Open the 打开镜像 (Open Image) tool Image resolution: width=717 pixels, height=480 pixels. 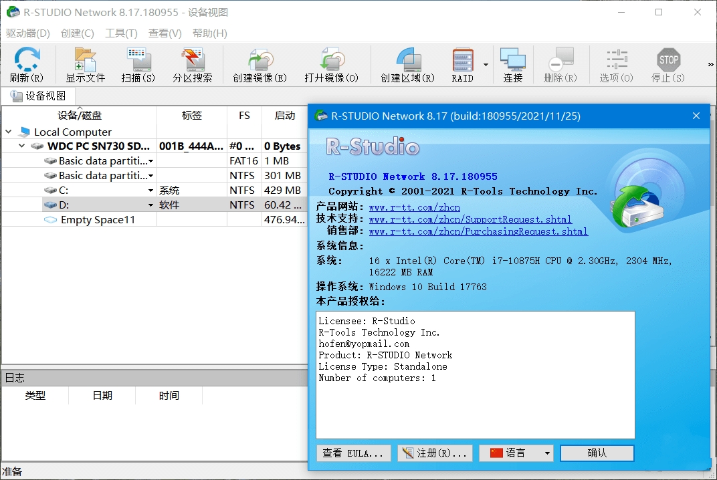click(x=332, y=64)
